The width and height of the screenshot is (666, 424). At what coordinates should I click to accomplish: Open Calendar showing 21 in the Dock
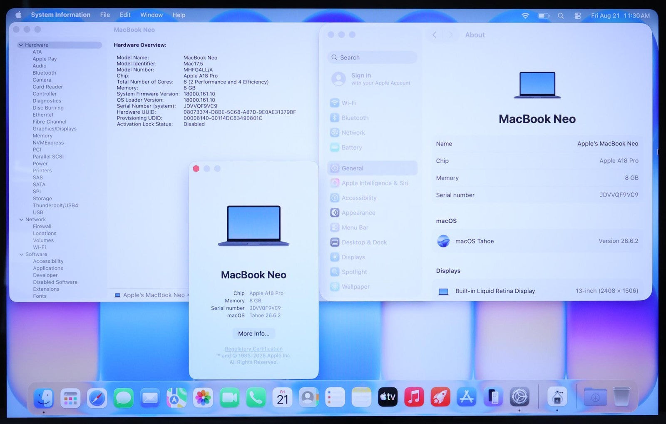[282, 398]
